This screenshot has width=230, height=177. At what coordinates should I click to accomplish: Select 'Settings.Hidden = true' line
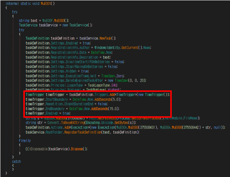(x=57, y=71)
